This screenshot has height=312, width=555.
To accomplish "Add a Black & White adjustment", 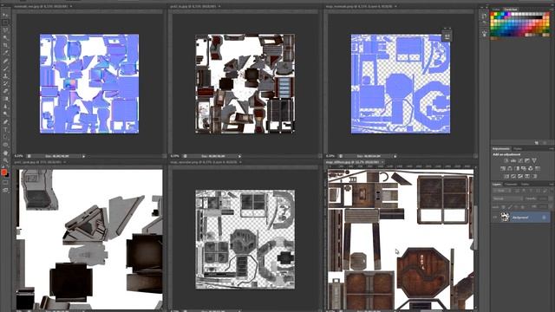I will [x=517, y=168].
